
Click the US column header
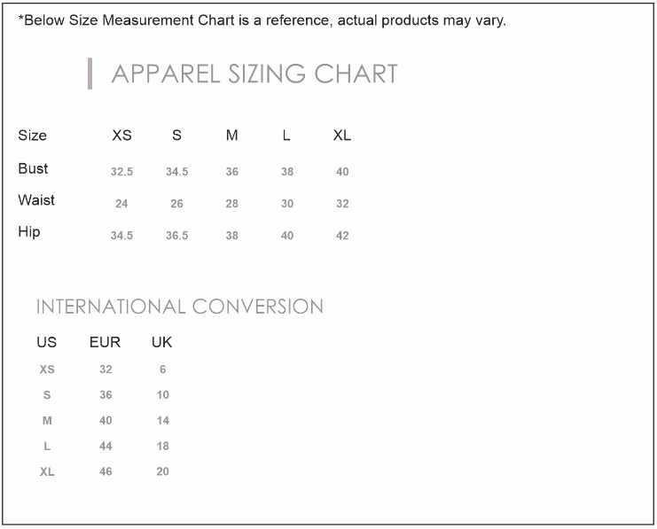click(x=46, y=342)
